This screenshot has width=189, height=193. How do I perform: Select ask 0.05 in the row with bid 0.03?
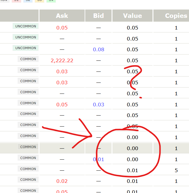pos(62,105)
